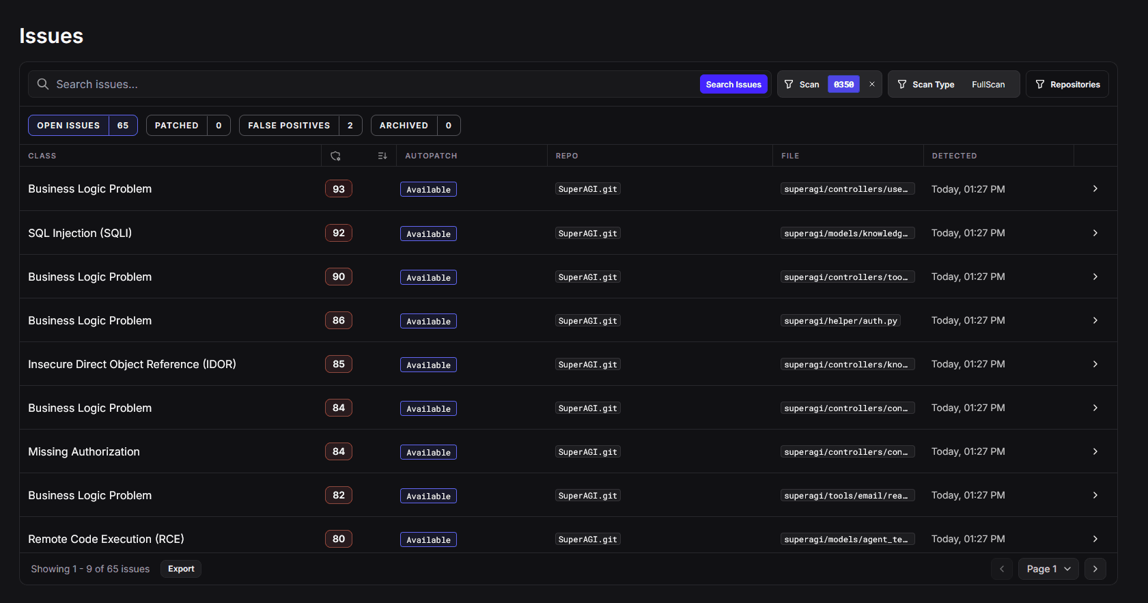1148x603 pixels.
Task: Click the sort order icon in table header
Action: [382, 156]
